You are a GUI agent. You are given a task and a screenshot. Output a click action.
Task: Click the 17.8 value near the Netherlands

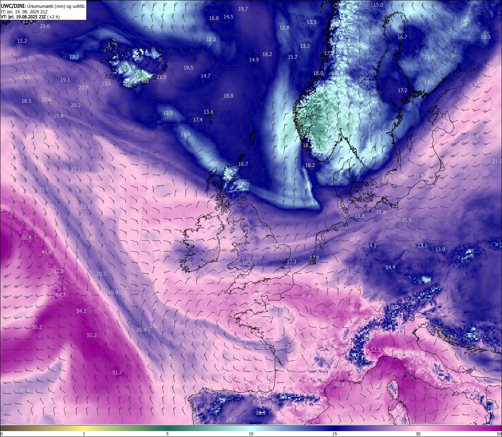[x=314, y=257]
